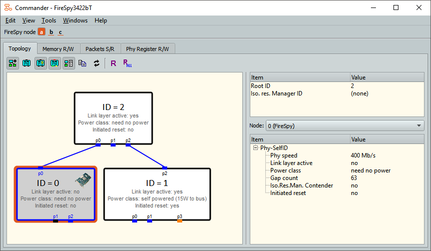The image size is (431, 251).
Task: Open the Help menu
Action: (x=101, y=20)
